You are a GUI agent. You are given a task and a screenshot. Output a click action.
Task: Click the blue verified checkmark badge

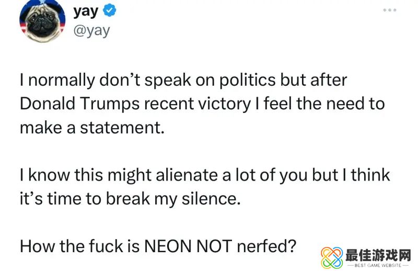[110, 10]
